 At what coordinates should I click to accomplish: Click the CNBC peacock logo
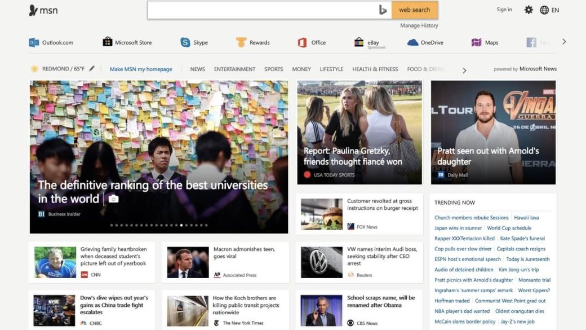tap(83, 323)
